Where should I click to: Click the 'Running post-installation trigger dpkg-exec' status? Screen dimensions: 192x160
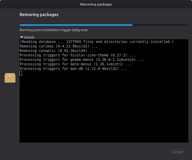(x=54, y=30)
